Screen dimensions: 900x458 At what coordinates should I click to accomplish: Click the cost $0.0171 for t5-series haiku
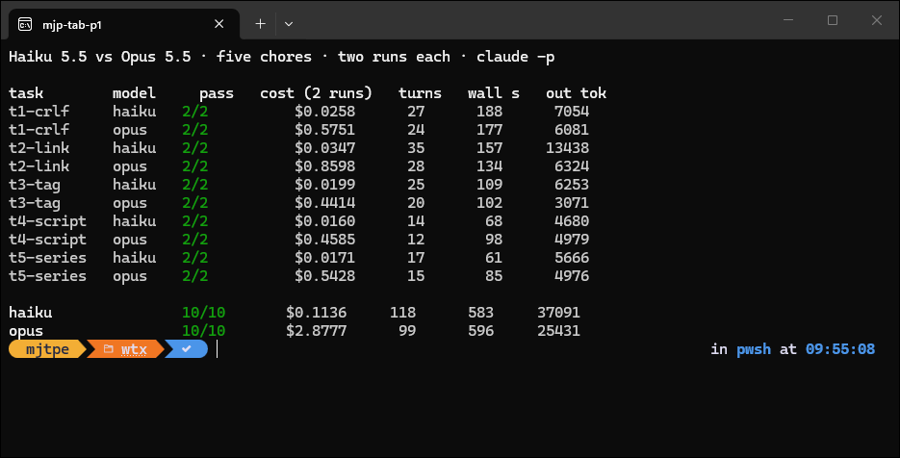325,258
